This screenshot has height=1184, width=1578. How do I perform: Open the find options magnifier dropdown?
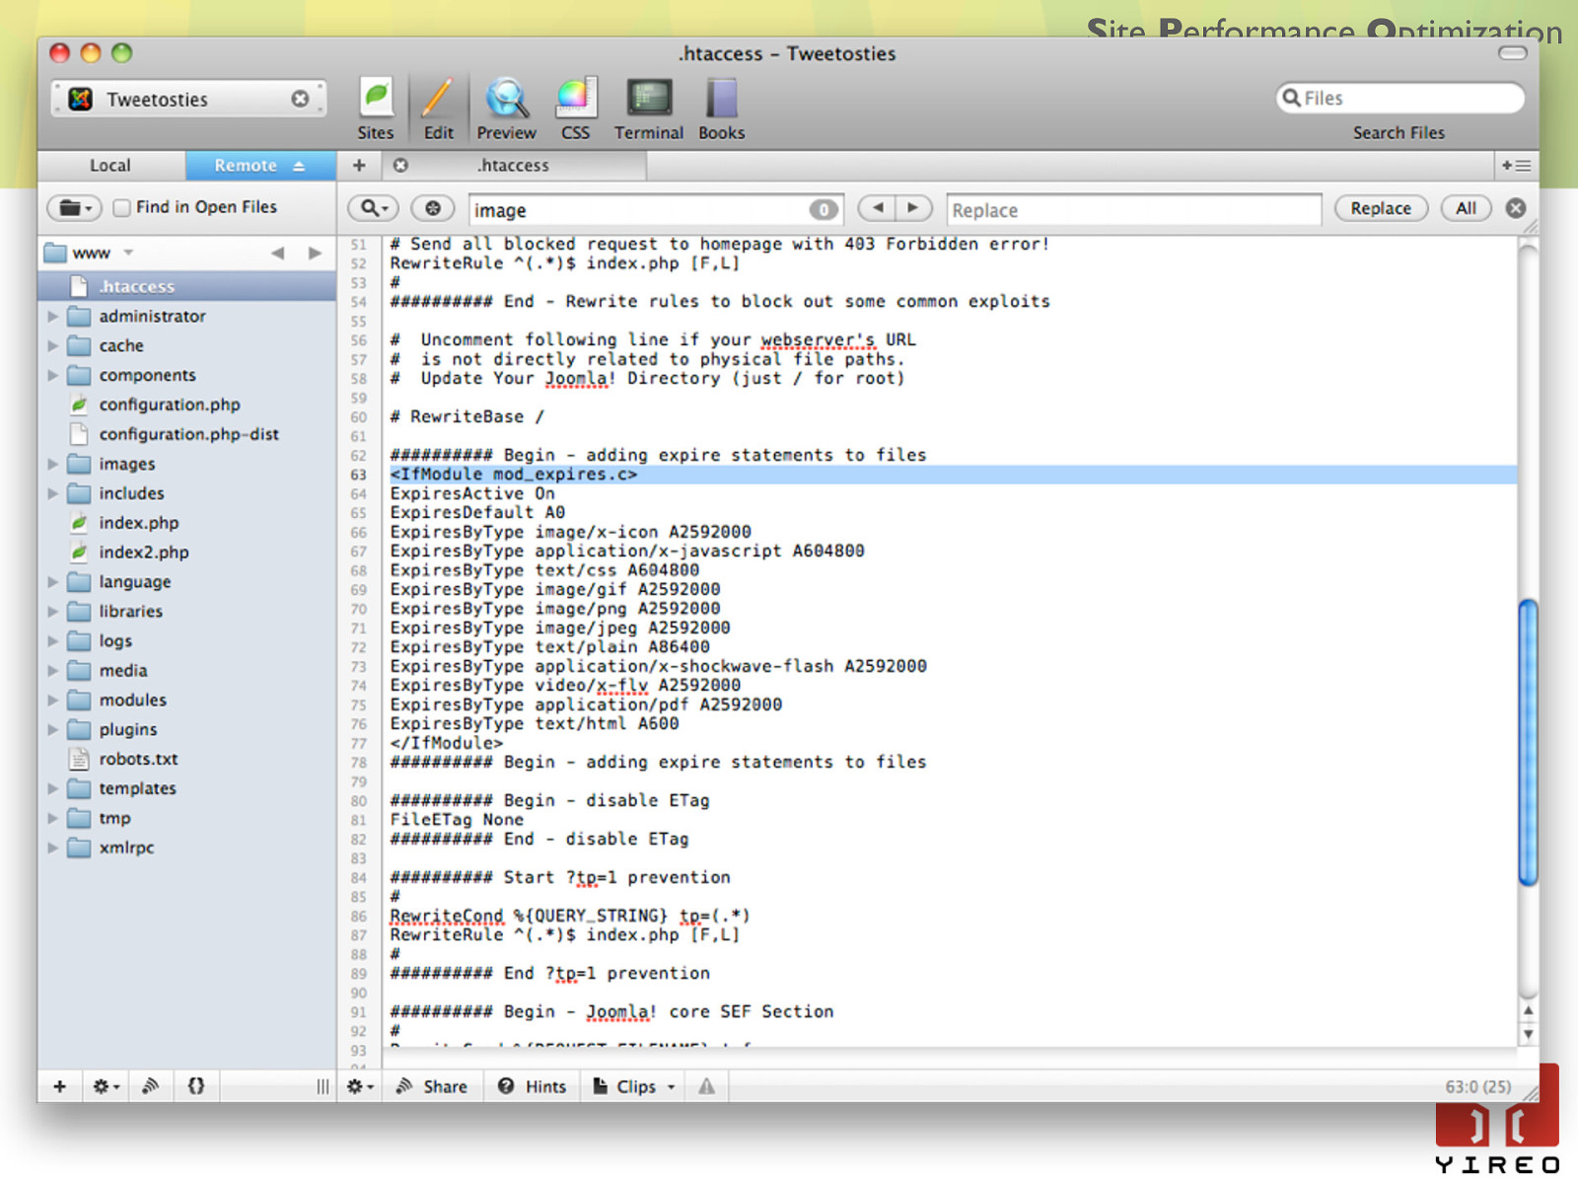(375, 208)
